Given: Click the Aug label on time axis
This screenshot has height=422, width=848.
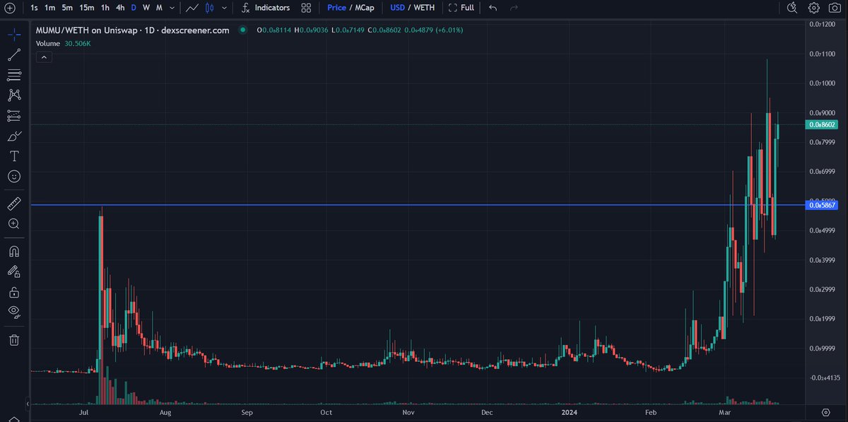Looking at the screenshot, I should pyautogui.click(x=165, y=411).
